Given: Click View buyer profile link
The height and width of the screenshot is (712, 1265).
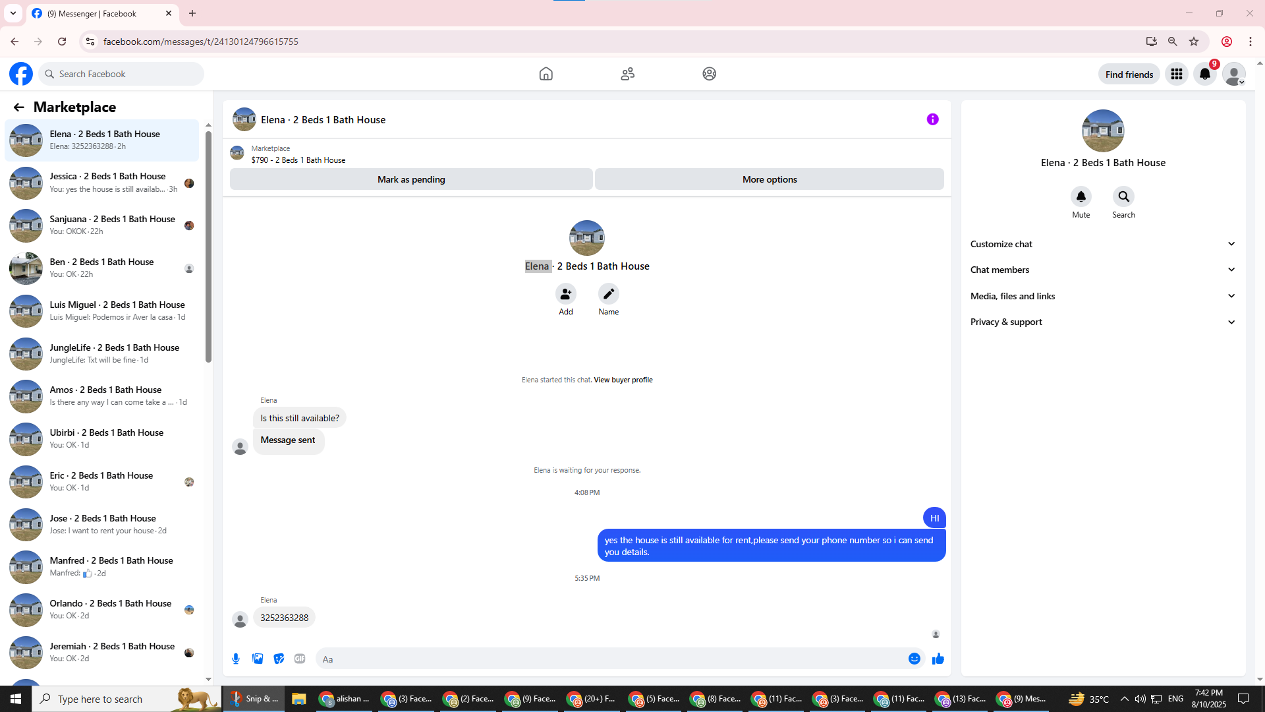Looking at the screenshot, I should (x=623, y=380).
